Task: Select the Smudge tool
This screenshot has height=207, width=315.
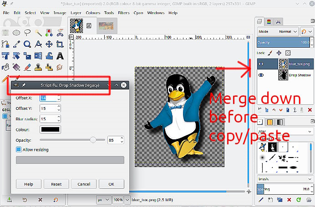Action: pos(60,67)
